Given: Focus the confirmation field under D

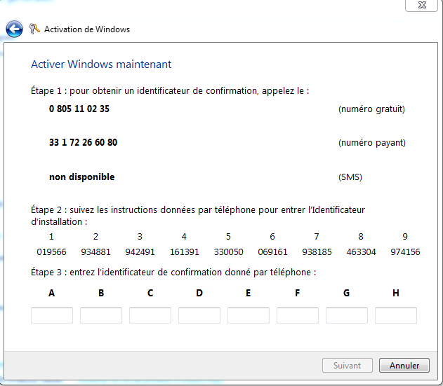Looking at the screenshot, I should [199, 315].
